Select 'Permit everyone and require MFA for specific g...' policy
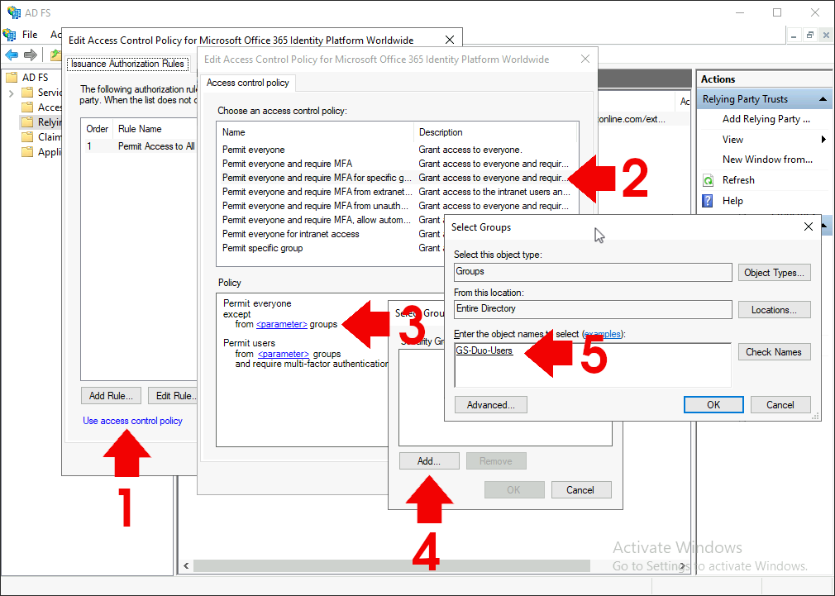The height and width of the screenshot is (596, 835). 397,178
